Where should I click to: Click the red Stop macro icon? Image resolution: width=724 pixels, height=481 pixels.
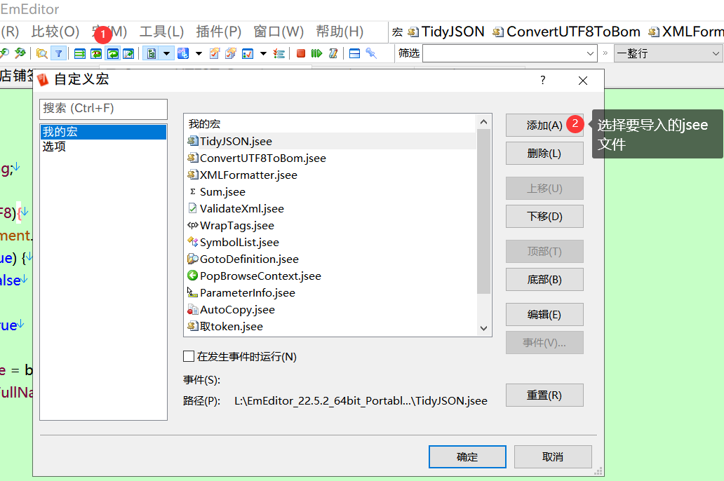coord(300,53)
